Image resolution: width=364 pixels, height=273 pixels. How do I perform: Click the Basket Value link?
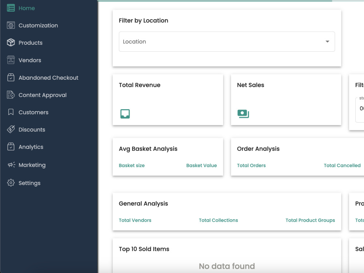click(201, 165)
